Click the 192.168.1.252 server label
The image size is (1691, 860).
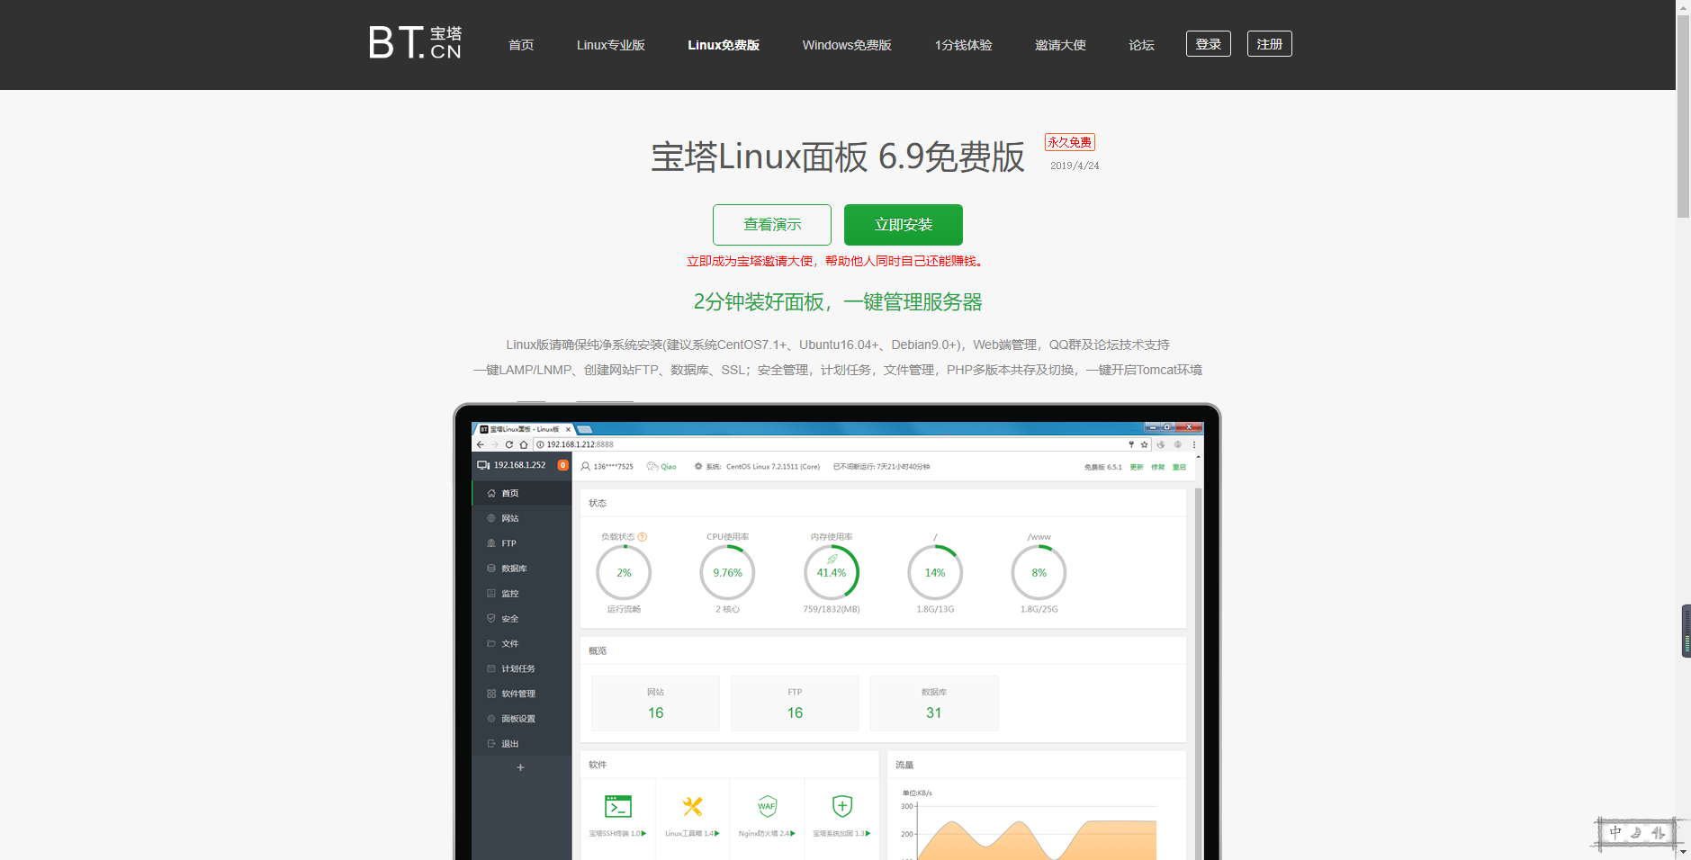pos(519,465)
